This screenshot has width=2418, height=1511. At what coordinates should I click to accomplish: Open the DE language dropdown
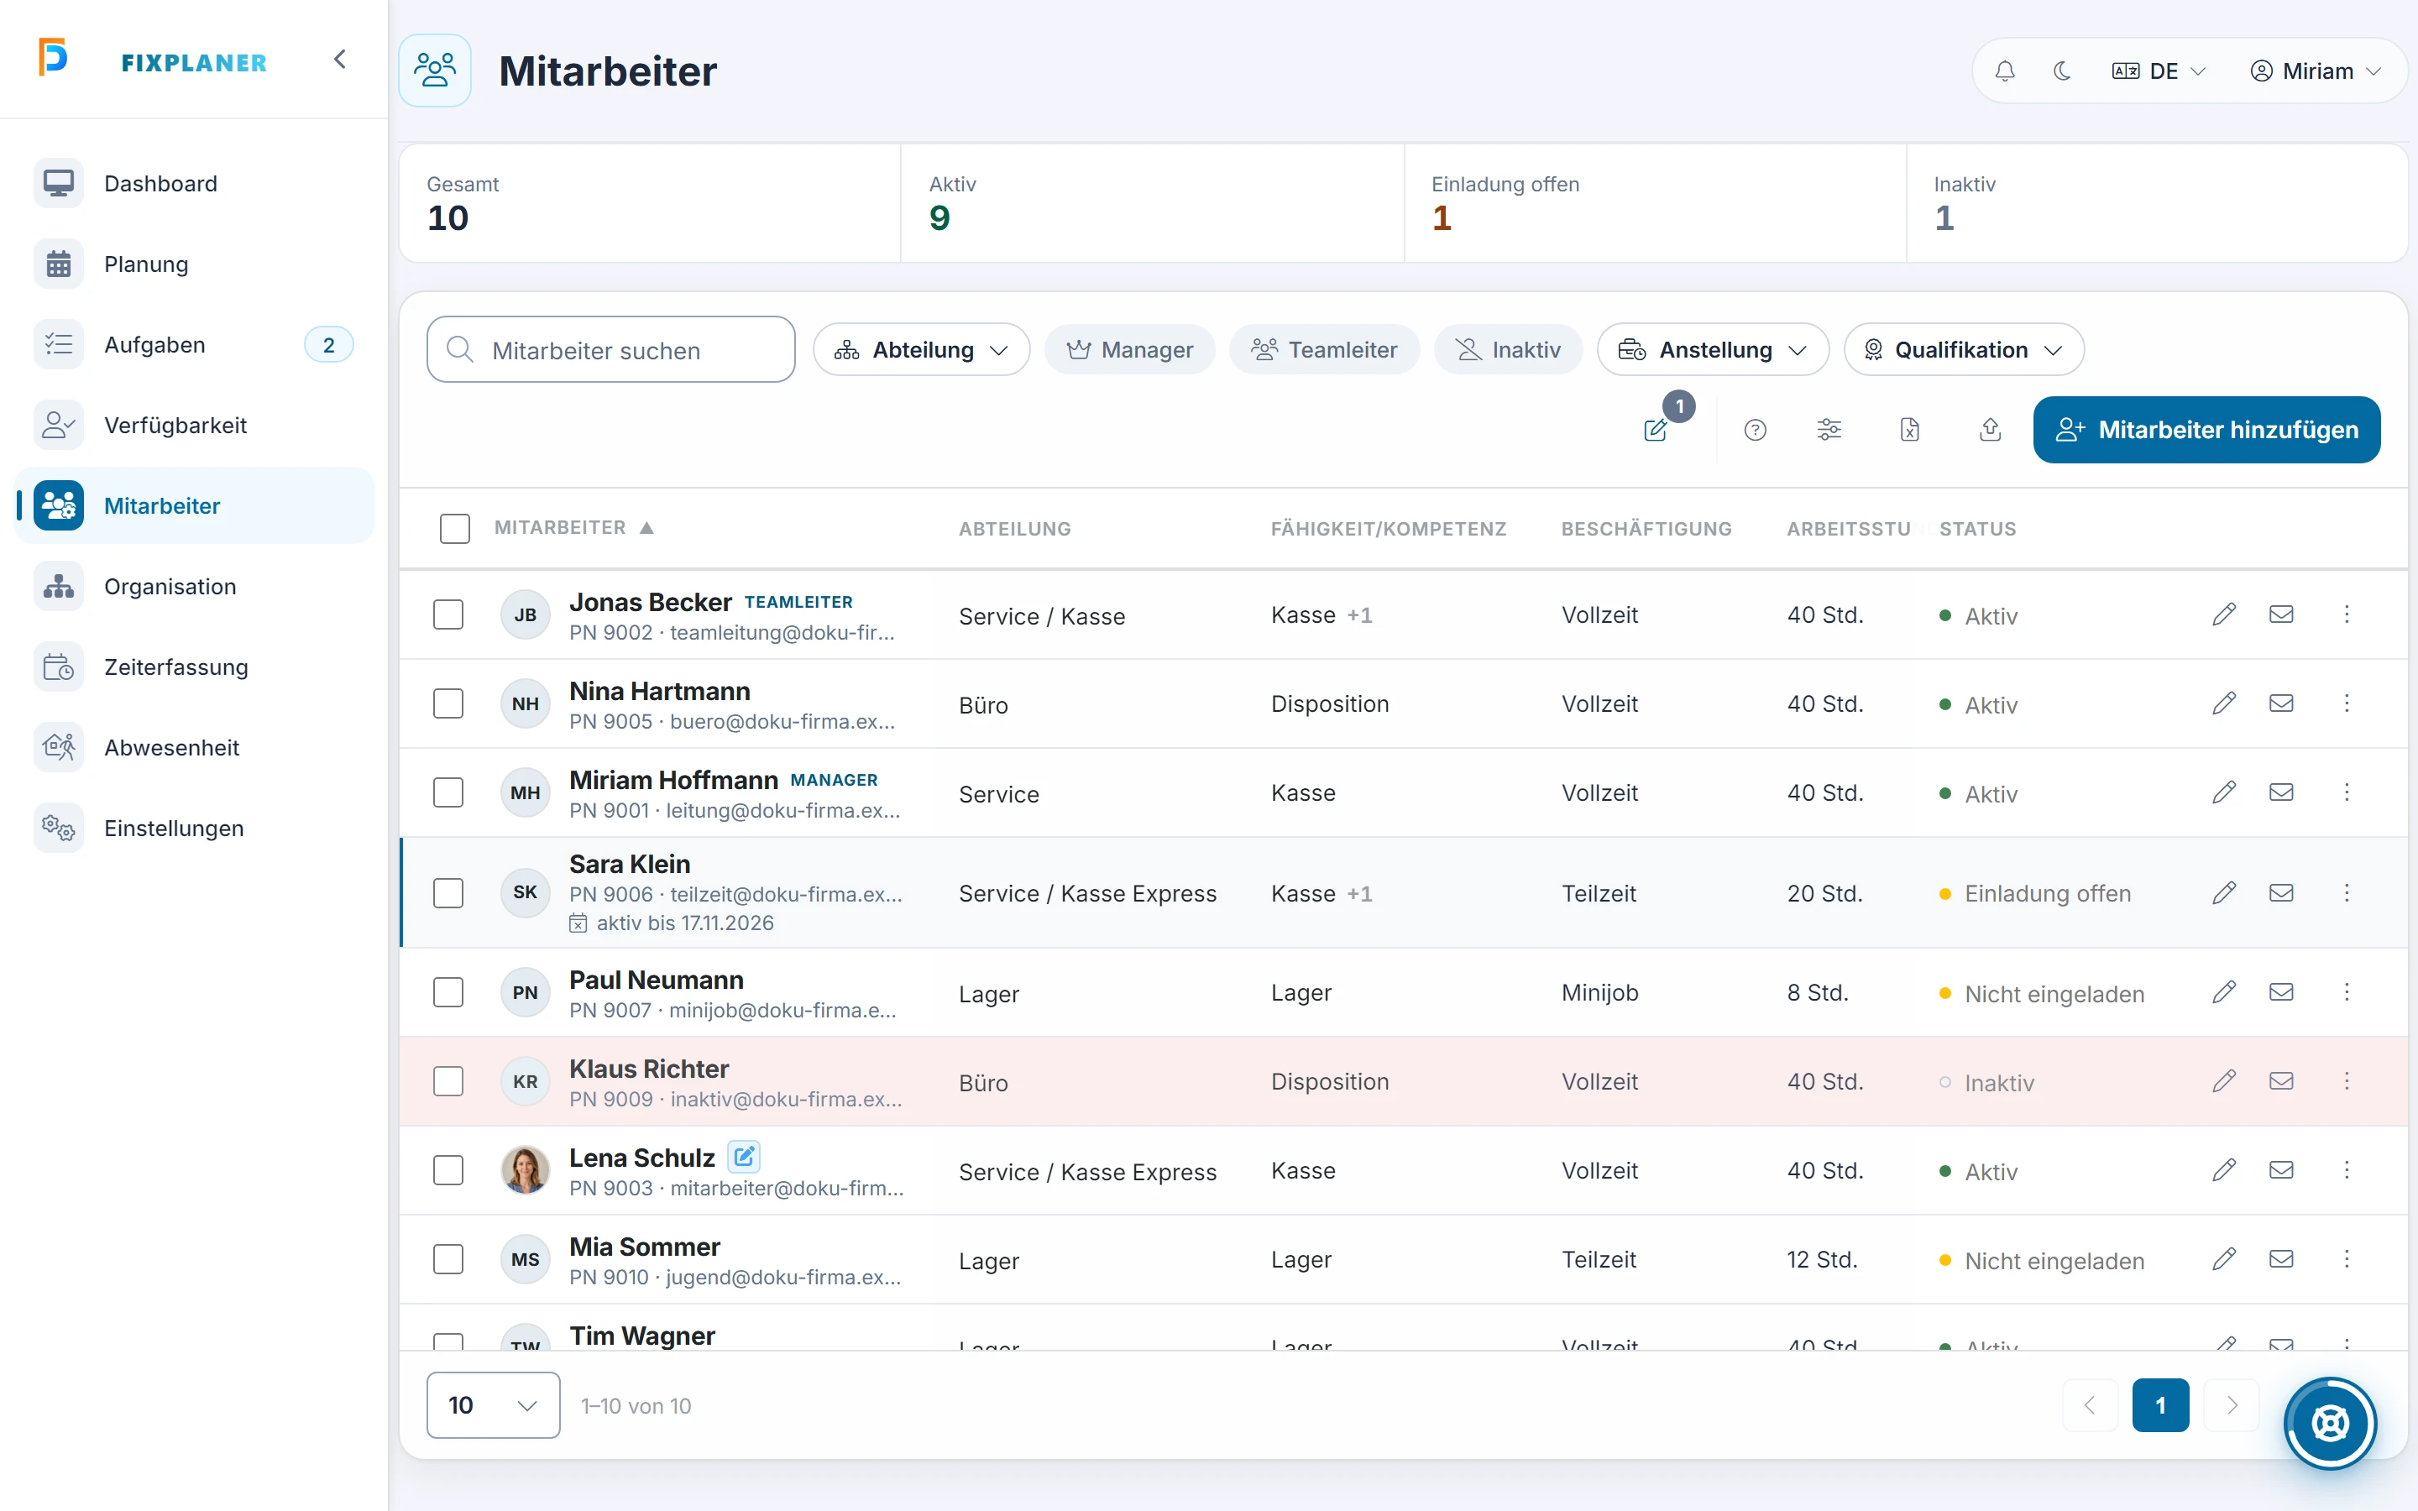coord(2159,71)
